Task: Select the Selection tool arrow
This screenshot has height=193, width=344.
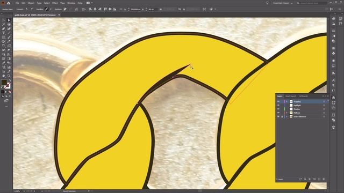Action: tap(4, 20)
